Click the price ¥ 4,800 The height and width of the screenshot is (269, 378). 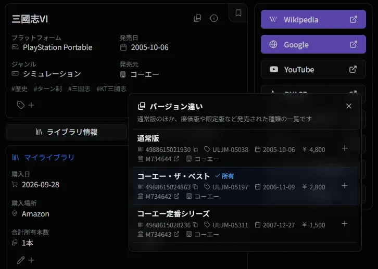[x=313, y=149]
